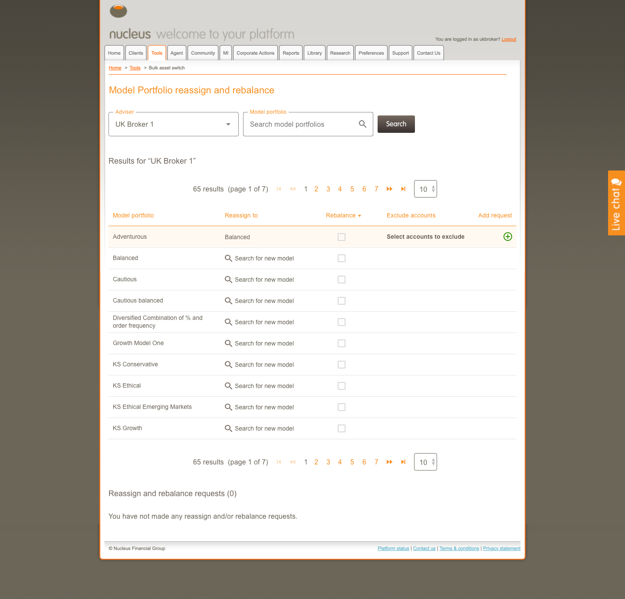Click the search icon in the KS Ethical Emerging Markets row

[x=228, y=407]
